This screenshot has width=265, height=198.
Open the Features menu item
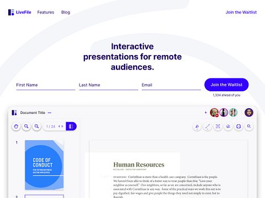46,12
